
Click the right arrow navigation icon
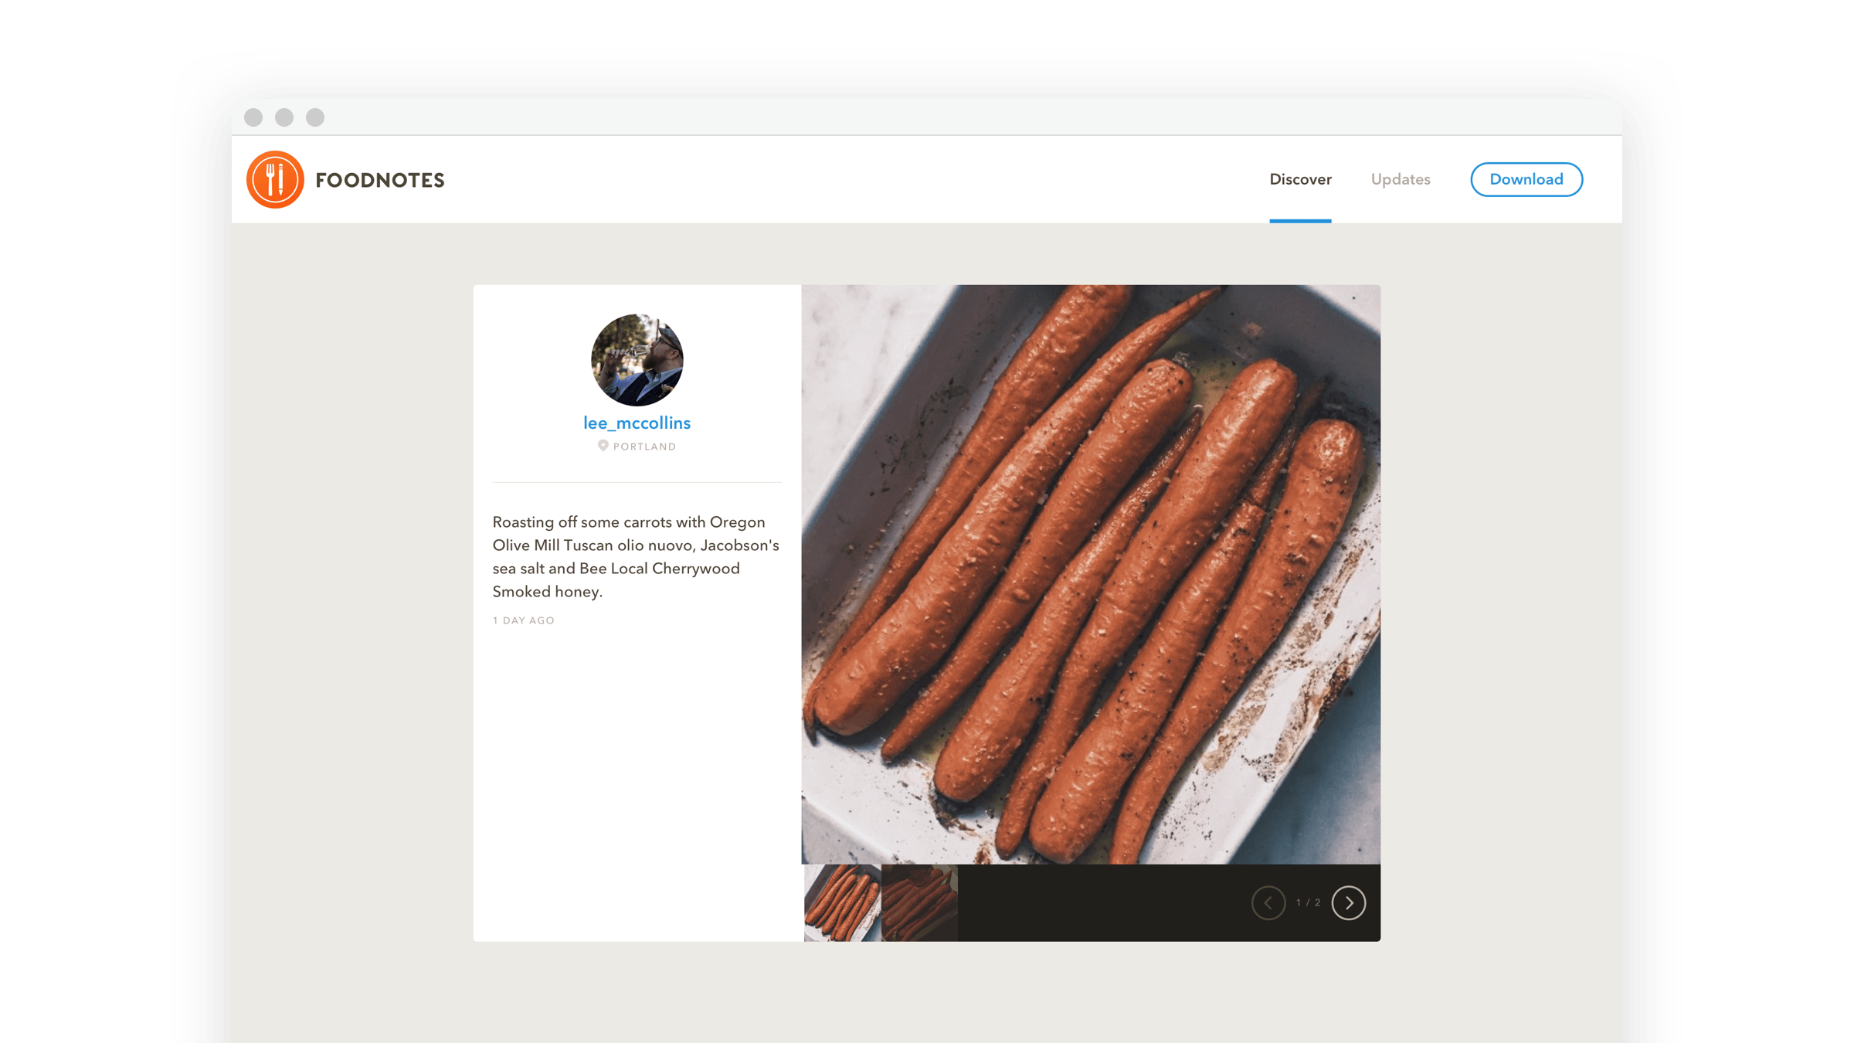coord(1349,902)
